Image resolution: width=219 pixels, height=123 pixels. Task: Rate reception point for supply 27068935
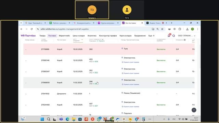click(130, 84)
